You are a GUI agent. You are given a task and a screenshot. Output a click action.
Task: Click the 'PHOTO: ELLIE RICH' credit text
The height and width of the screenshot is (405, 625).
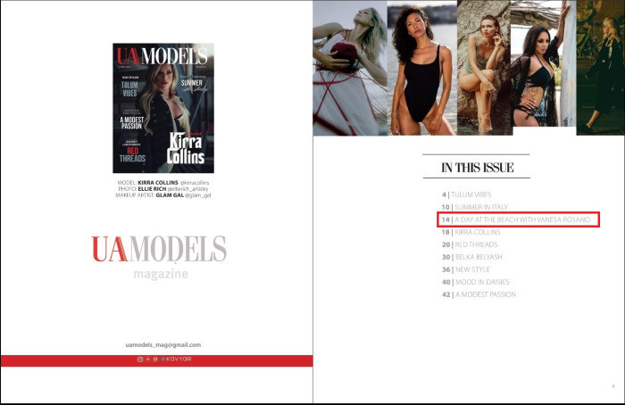pyautogui.click(x=142, y=189)
